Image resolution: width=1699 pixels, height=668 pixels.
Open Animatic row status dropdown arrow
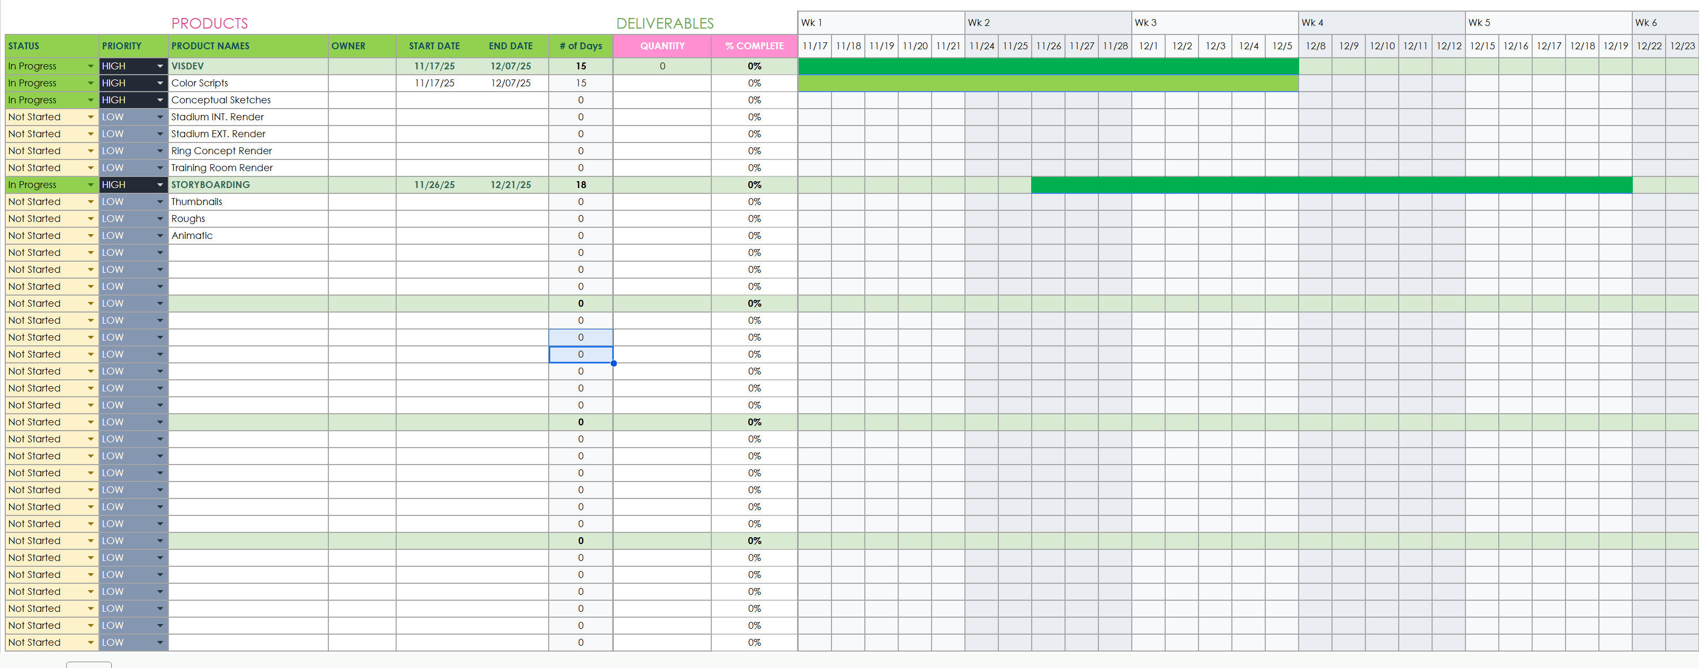click(91, 236)
